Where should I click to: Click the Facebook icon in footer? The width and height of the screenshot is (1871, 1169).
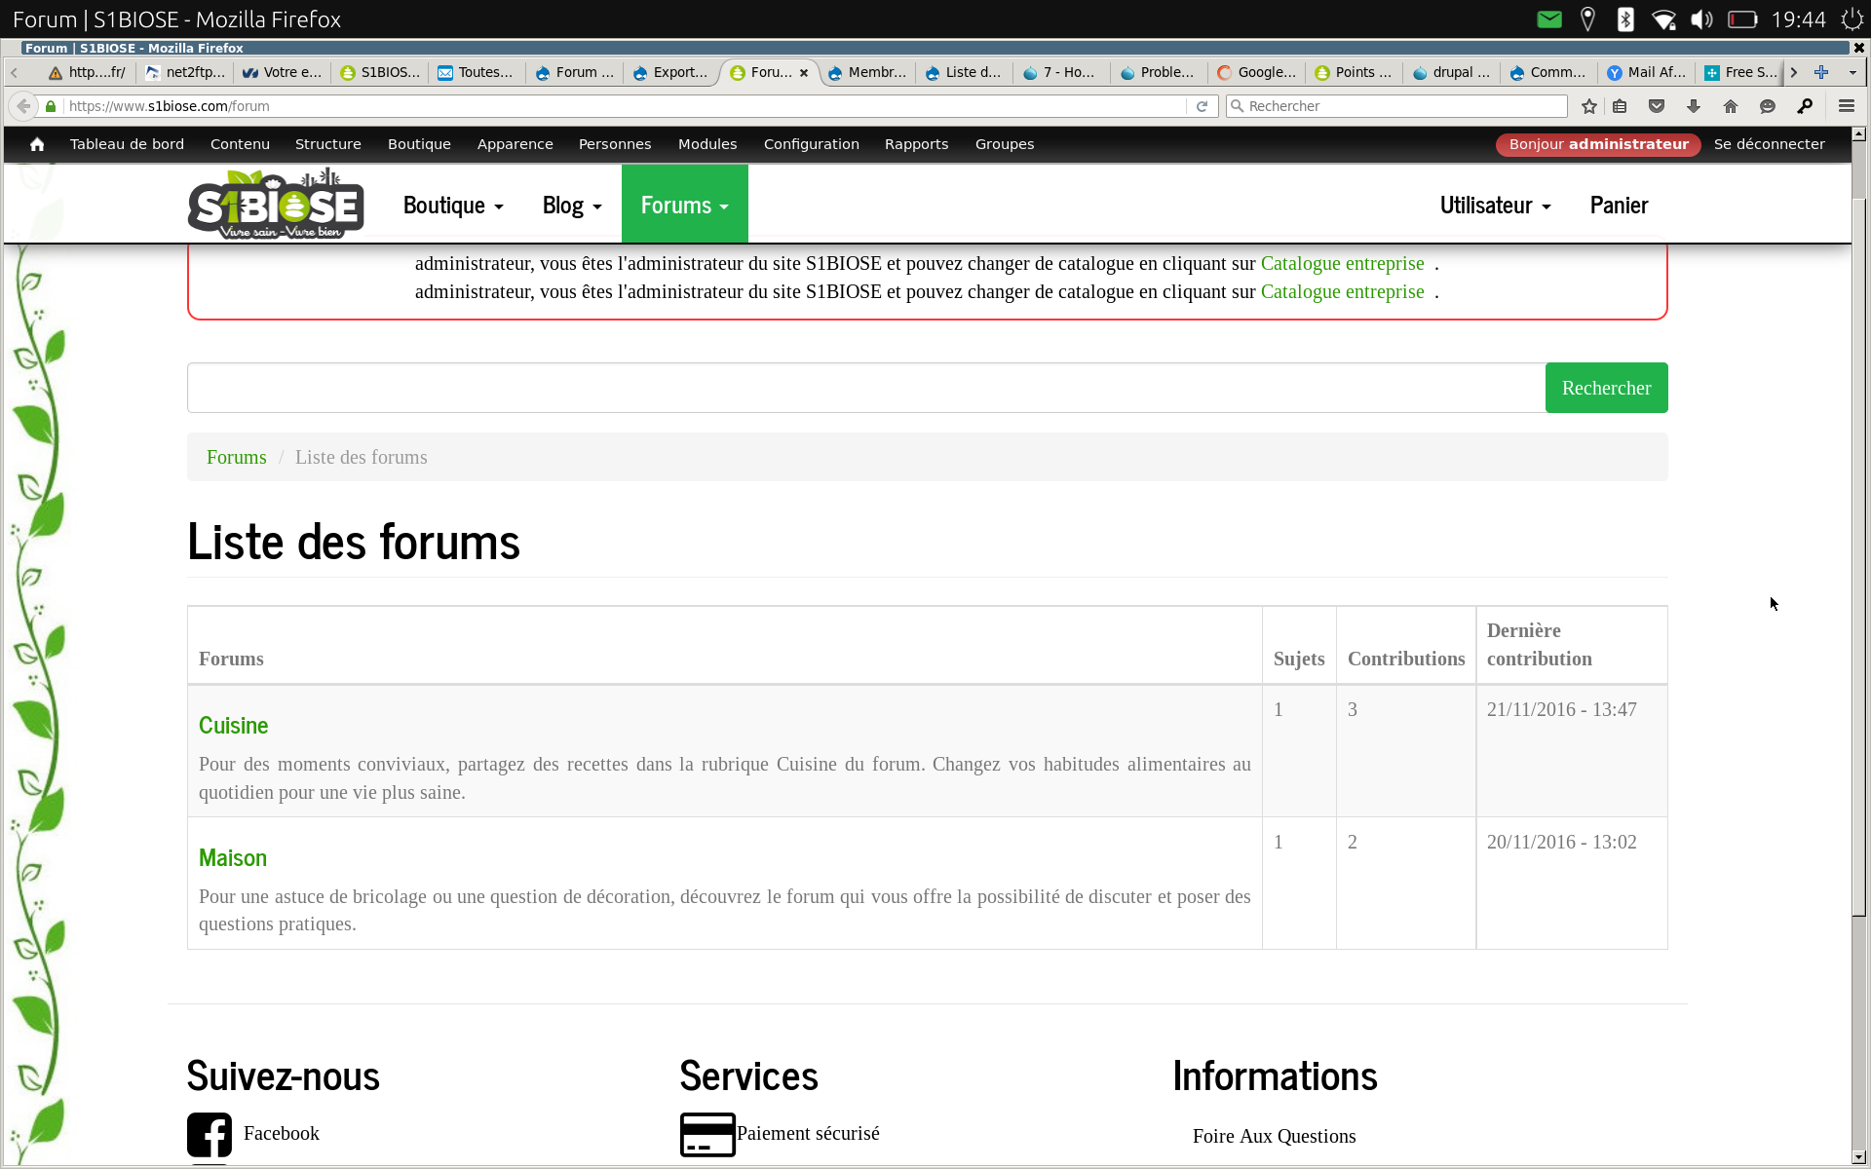coord(210,1135)
